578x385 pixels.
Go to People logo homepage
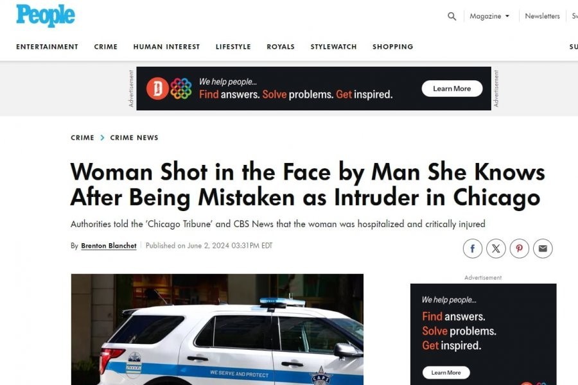pyautogui.click(x=46, y=15)
